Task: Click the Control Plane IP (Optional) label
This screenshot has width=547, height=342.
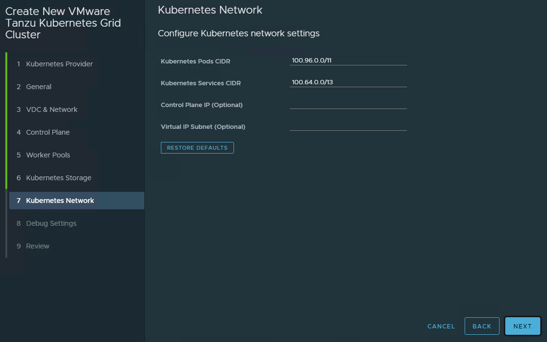Action: coord(202,105)
